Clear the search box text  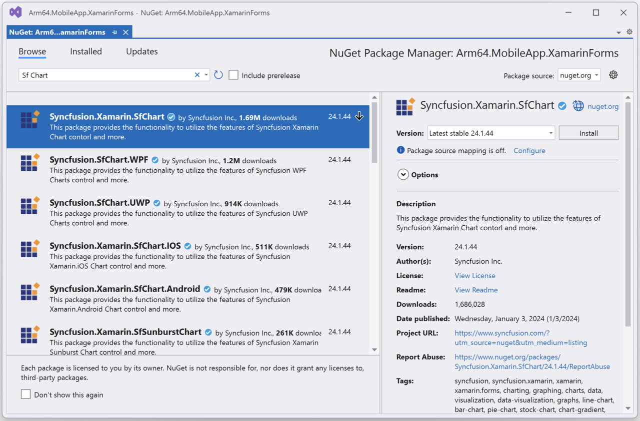[197, 75]
